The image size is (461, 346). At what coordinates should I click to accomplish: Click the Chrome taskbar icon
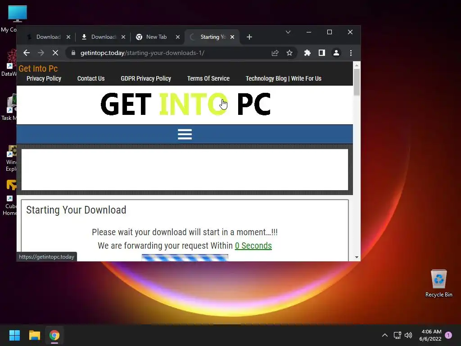pyautogui.click(x=54, y=335)
